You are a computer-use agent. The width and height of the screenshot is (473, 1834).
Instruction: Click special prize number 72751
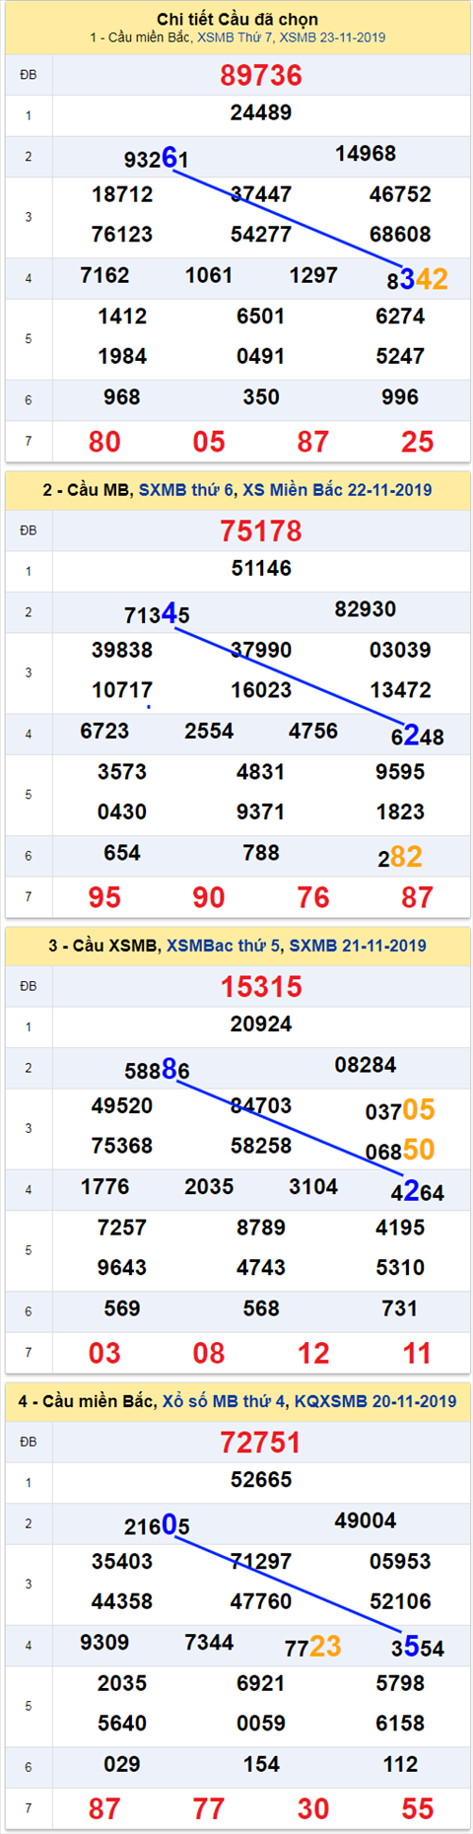point(261,1442)
